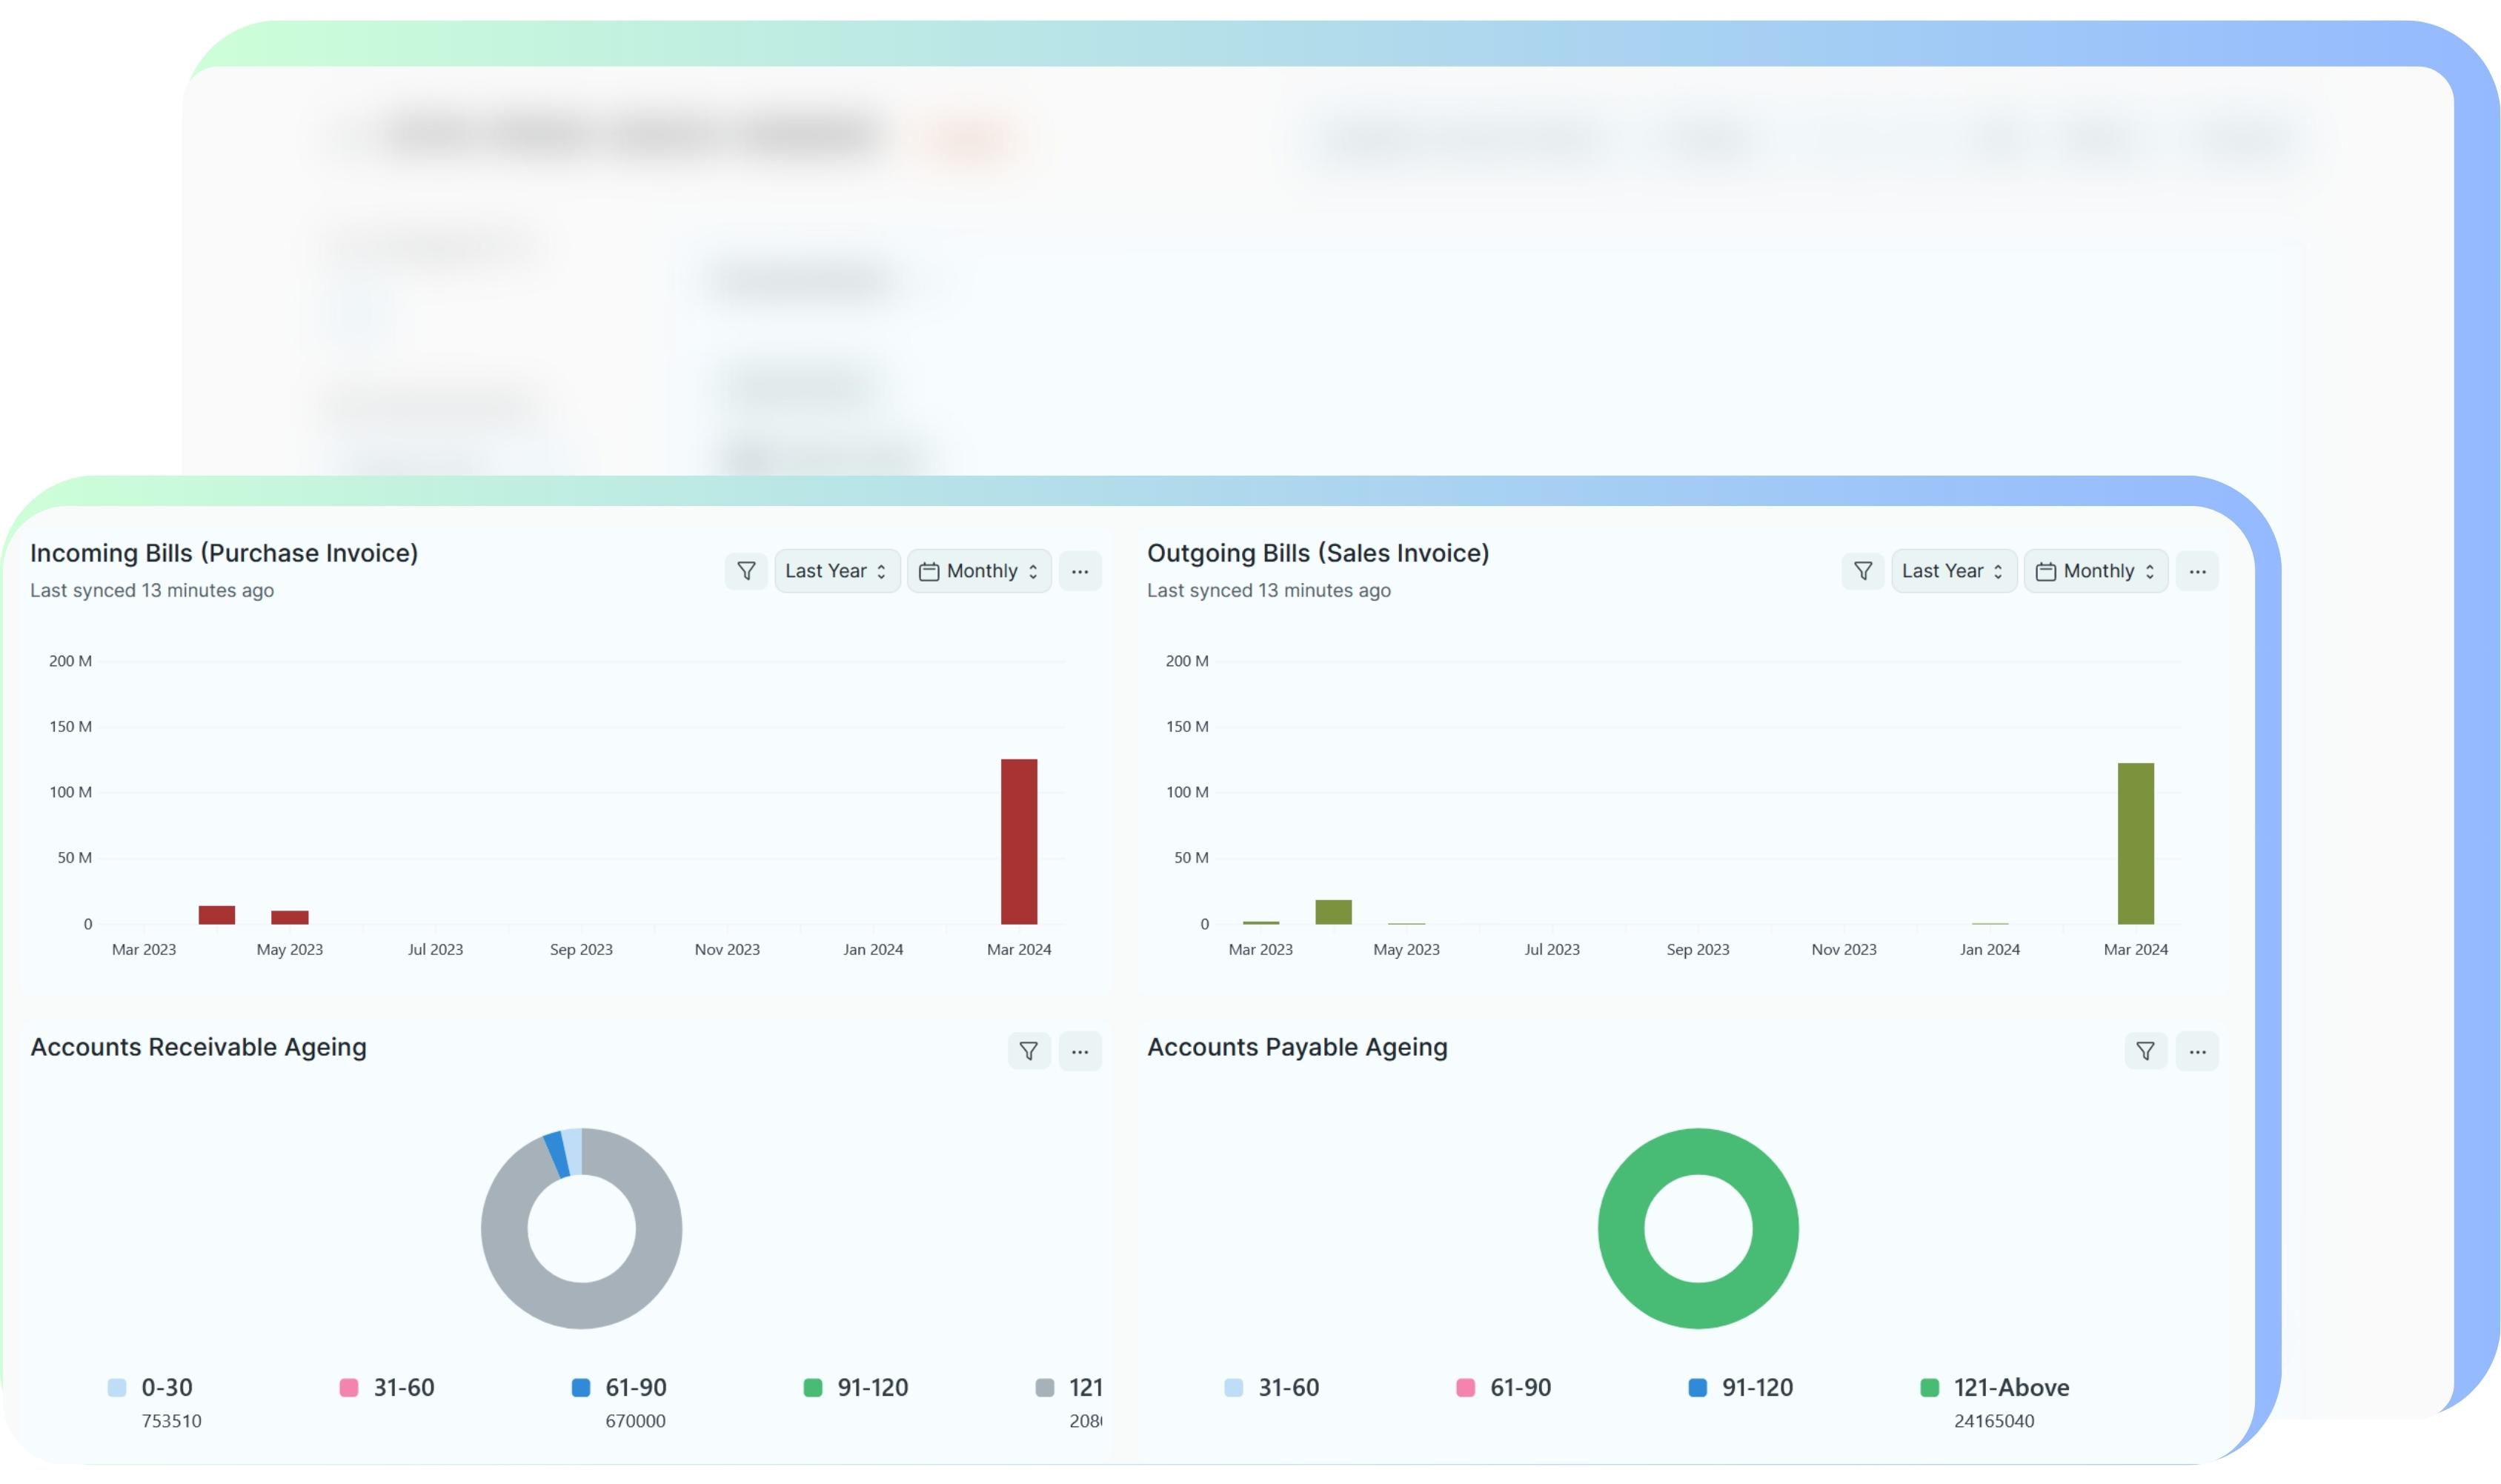This screenshot has height=1484, width=2501.
Task: Open the filter for Accounts Receivable Ageing
Action: 1028,1051
